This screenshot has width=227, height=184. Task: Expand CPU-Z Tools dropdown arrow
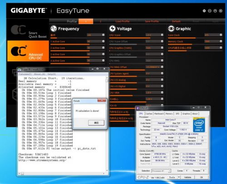pyautogui.click(x=179, y=177)
